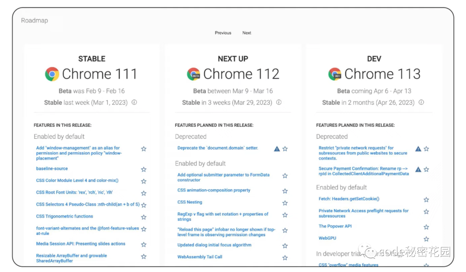Viewport: 466px width, 272px height.
Task: Open Private Network Access preflight link
Action: pyautogui.click(x=363, y=213)
